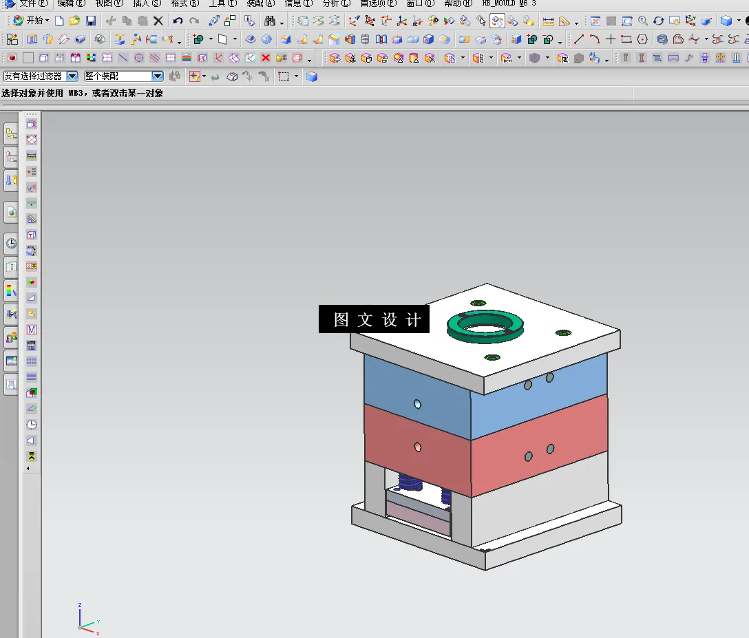Screen dimensions: 749x638
Task: Click the 帮助 help entry
Action: click(x=456, y=4)
